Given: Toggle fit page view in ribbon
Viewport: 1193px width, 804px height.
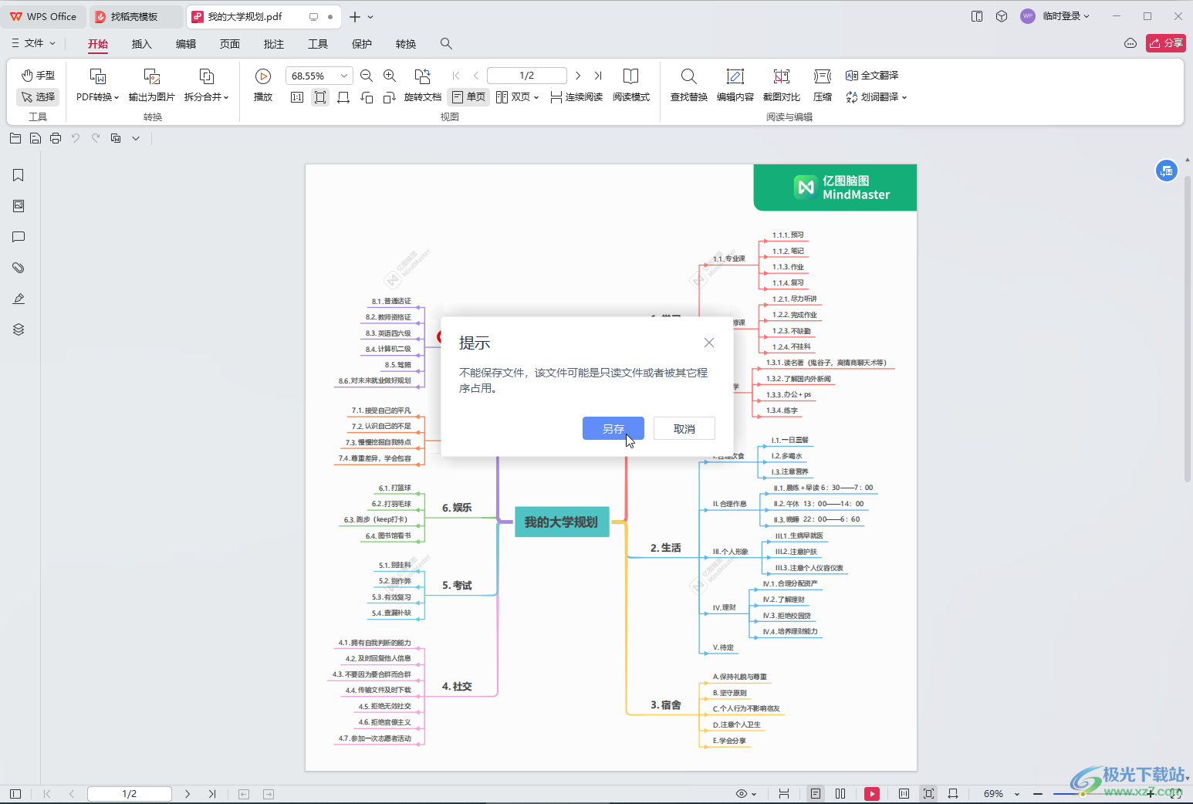Looking at the screenshot, I should pos(320,97).
